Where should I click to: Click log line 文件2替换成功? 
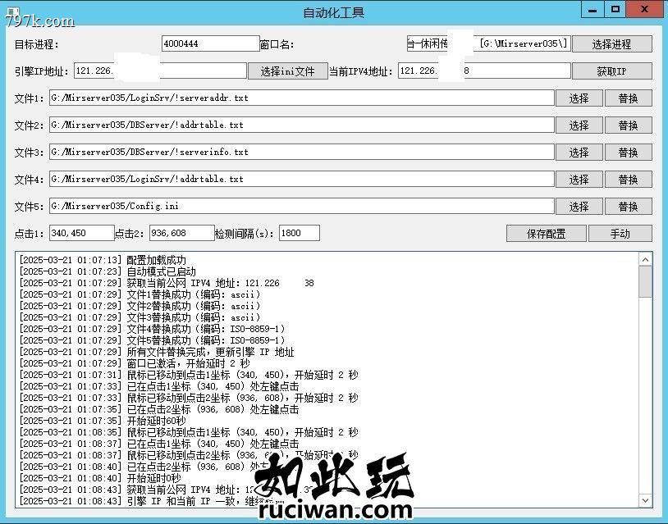140,306
